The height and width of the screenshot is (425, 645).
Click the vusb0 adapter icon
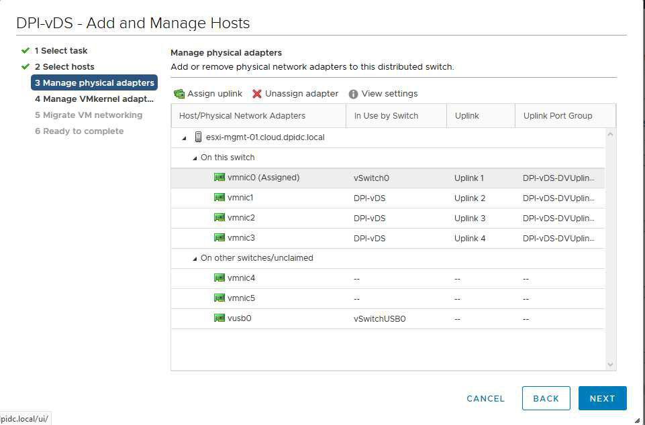[219, 318]
